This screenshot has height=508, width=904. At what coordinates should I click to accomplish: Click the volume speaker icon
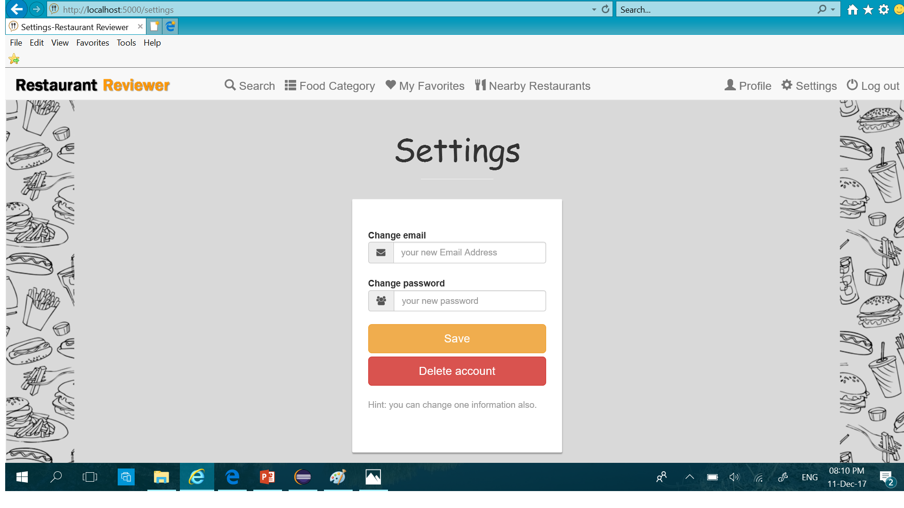(734, 477)
